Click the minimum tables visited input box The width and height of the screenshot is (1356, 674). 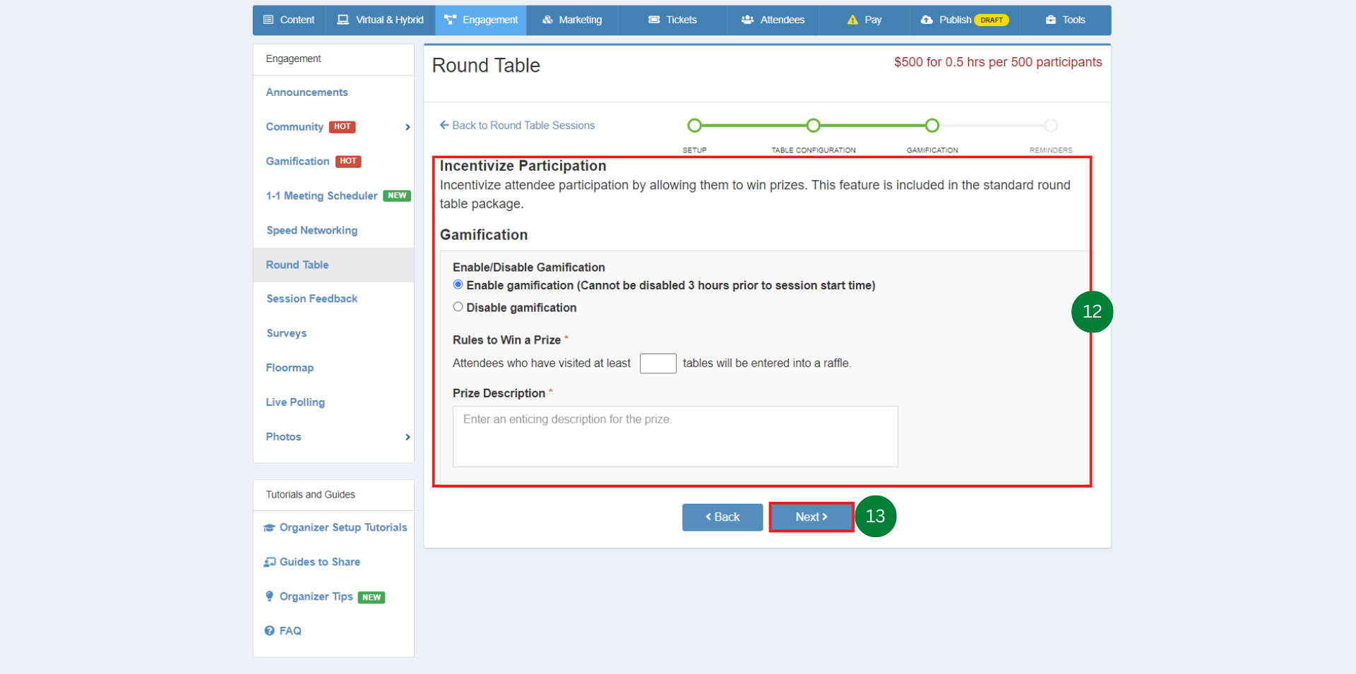[x=658, y=363]
